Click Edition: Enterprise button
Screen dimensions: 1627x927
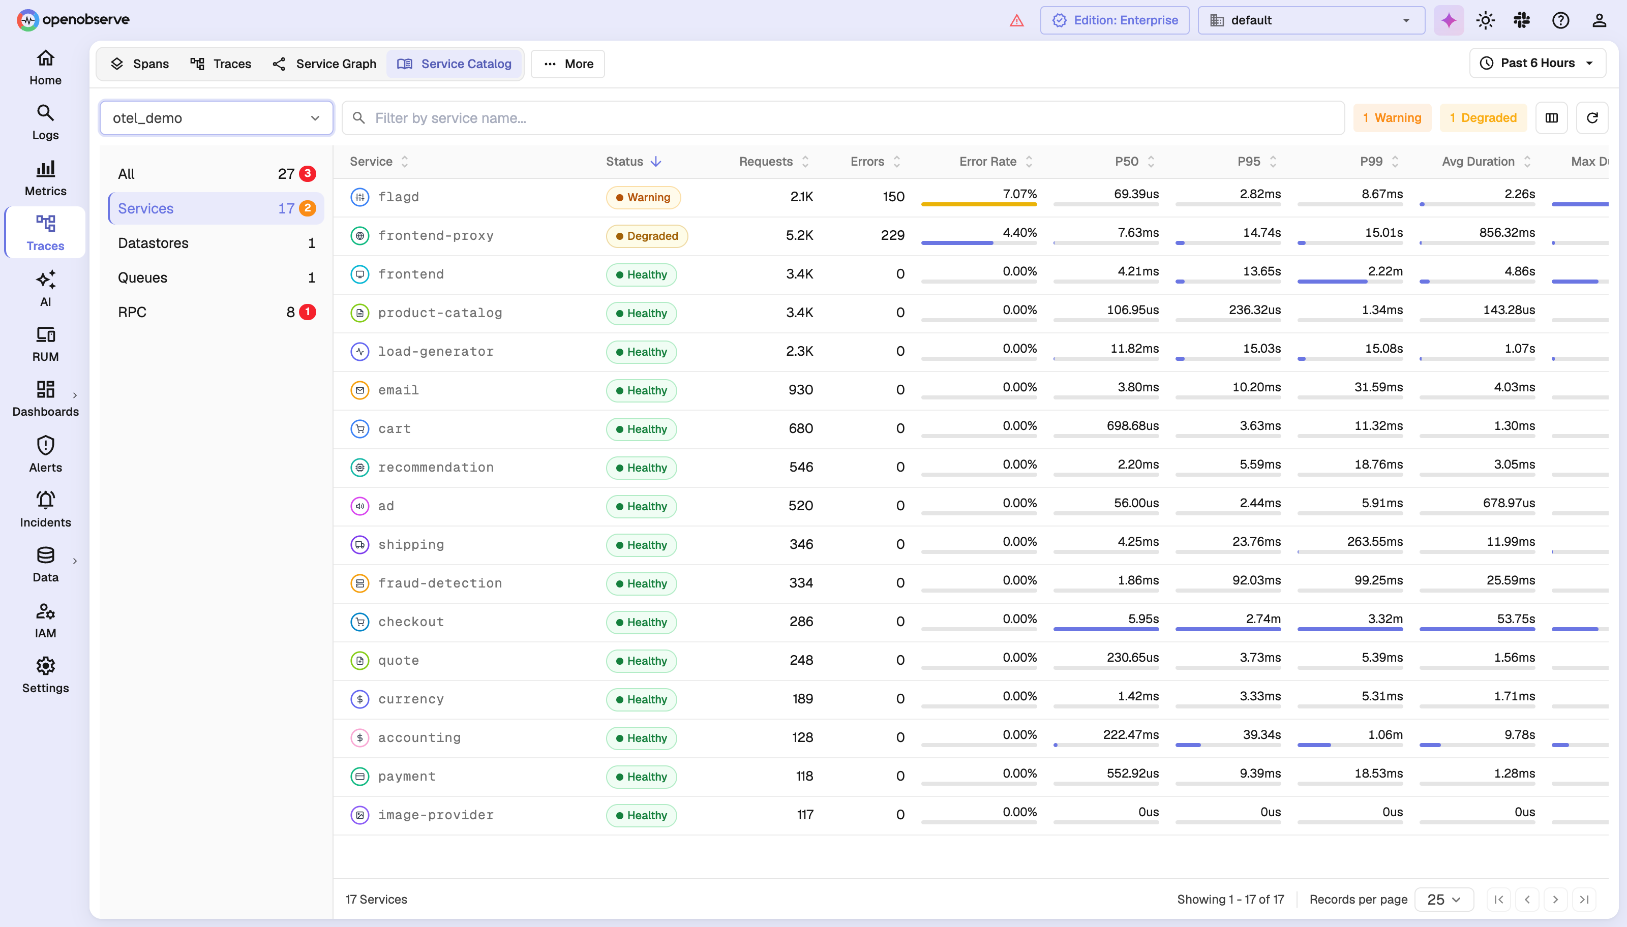coord(1114,20)
